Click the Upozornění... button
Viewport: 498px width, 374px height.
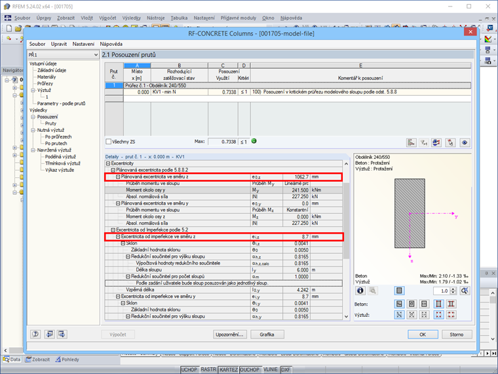click(x=229, y=334)
